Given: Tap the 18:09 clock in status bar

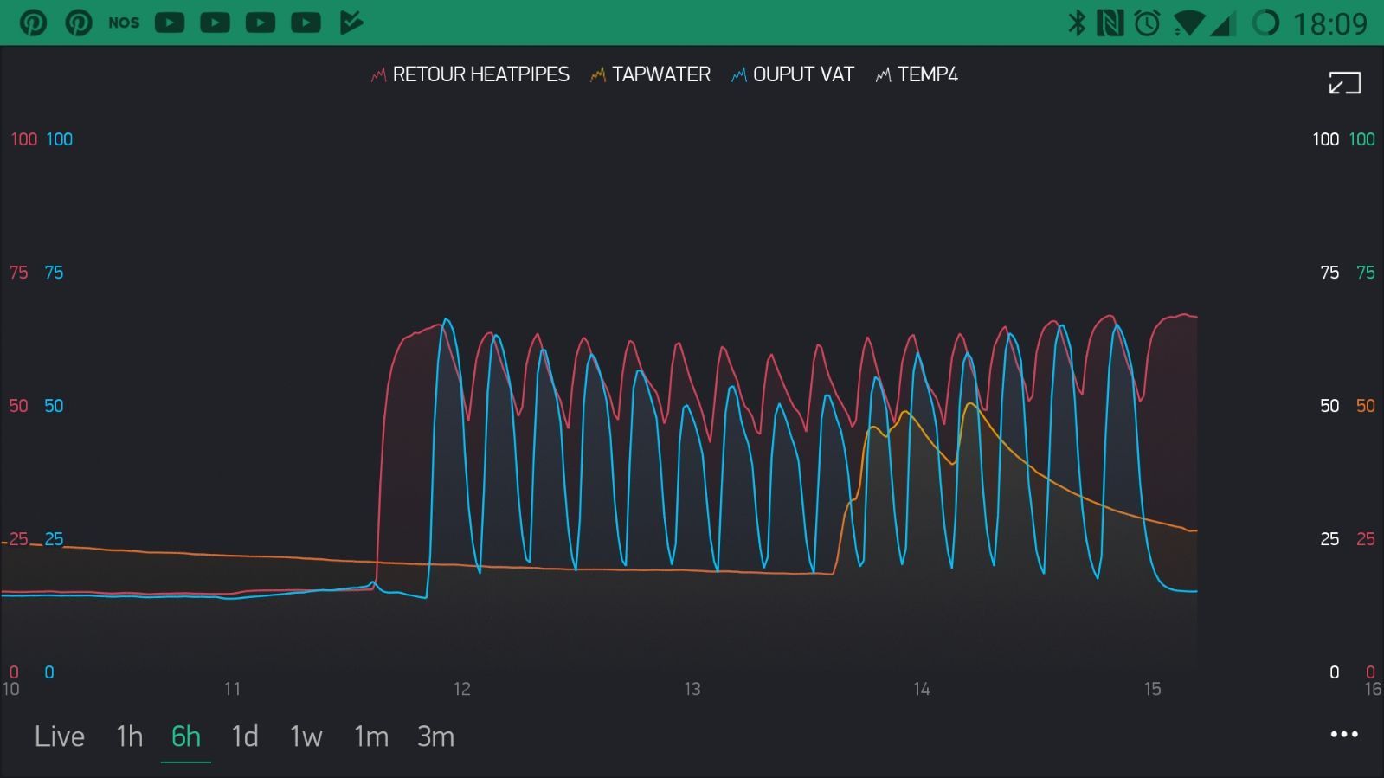Looking at the screenshot, I should 1330,23.
